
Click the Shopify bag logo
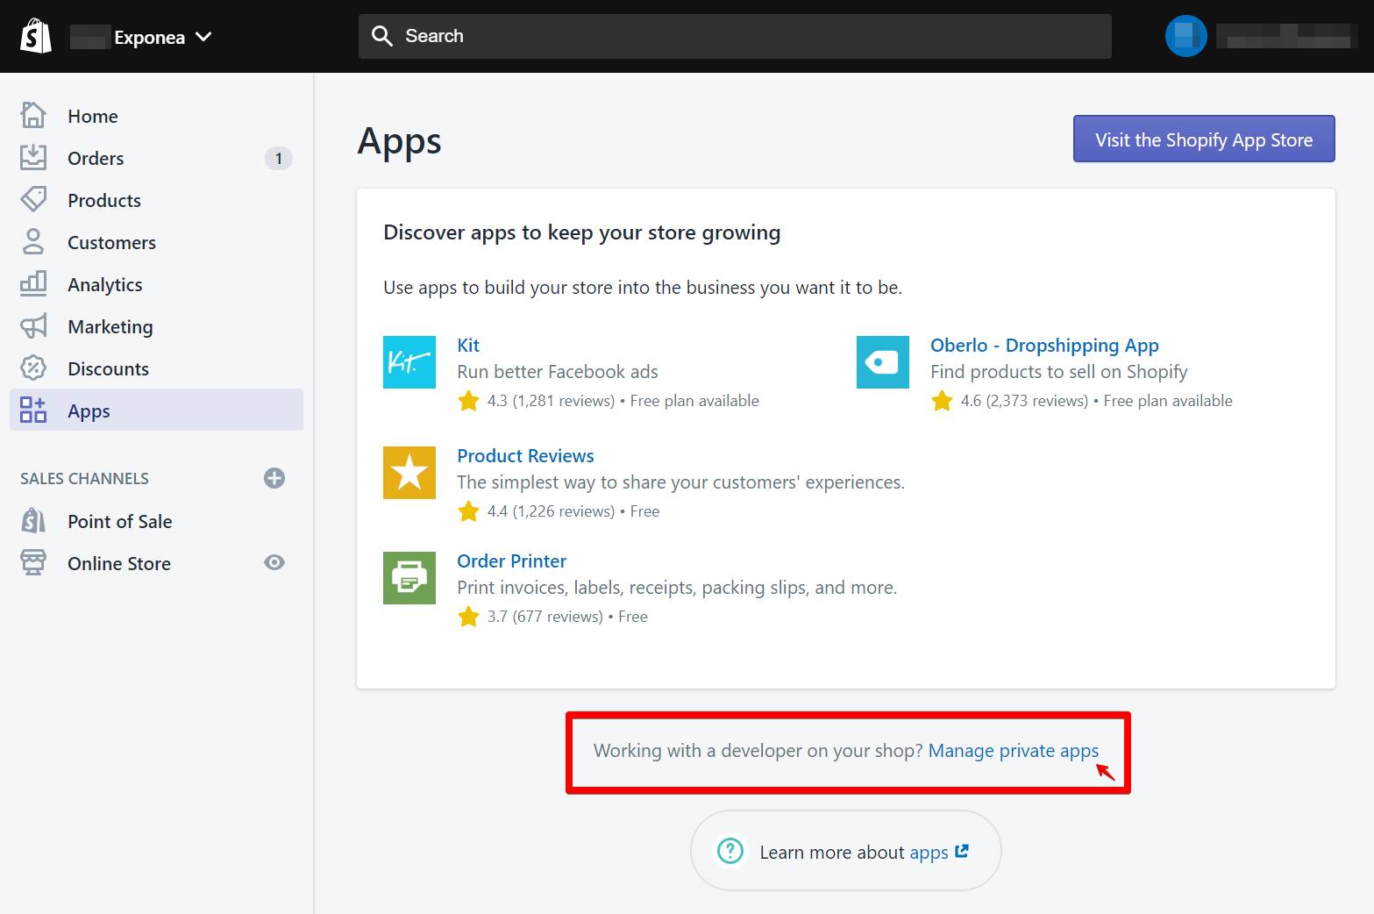coord(35,37)
